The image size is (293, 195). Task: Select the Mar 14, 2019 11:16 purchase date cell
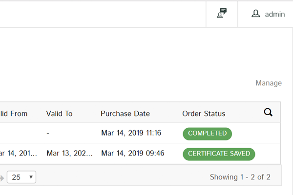tap(131, 133)
